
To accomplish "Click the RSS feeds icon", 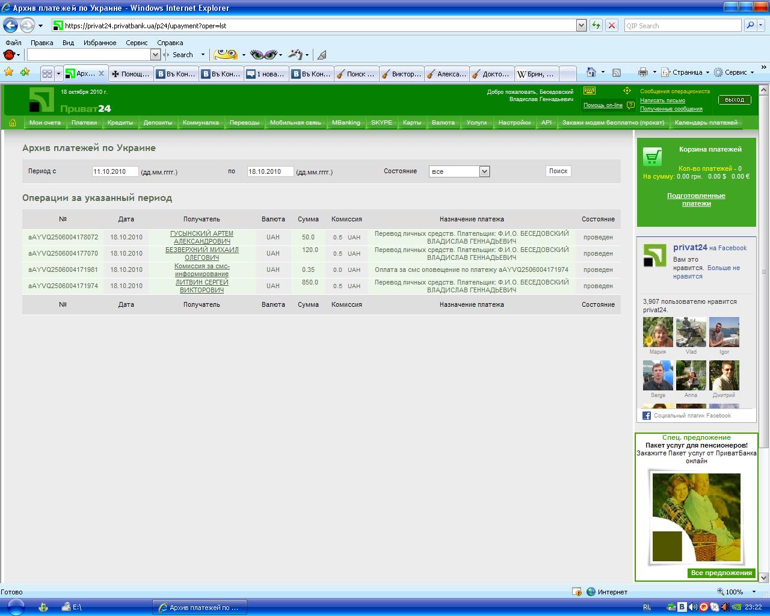I will tap(617, 72).
